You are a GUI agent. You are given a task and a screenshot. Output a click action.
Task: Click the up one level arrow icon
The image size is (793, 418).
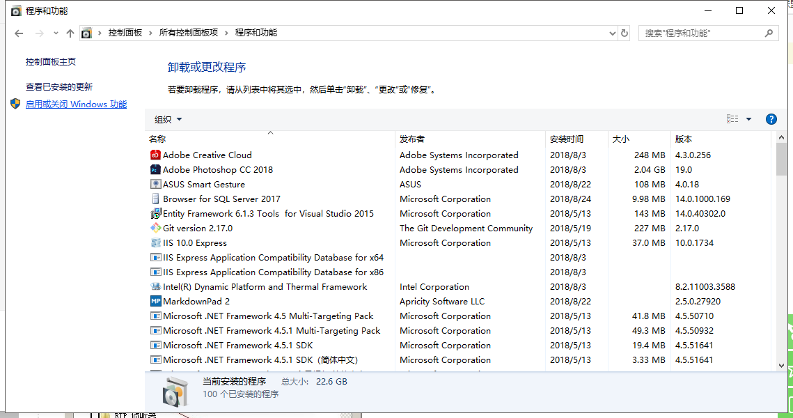point(70,33)
